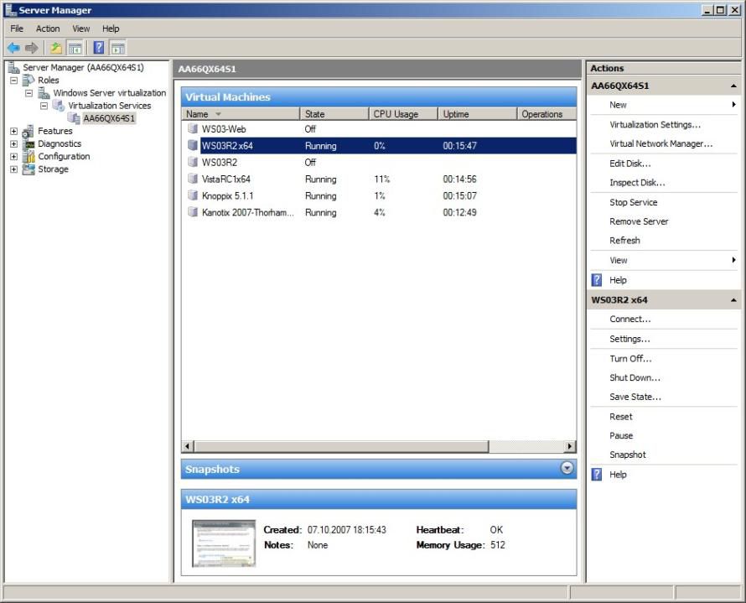The height and width of the screenshot is (603, 746).
Task: Click the Forward arrow toolbar icon
Action: 31,48
